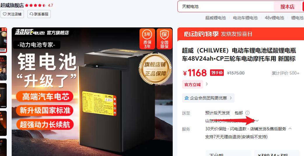Click the heart icon on 关注店铺
The image size is (304, 156).
click(5, 14)
